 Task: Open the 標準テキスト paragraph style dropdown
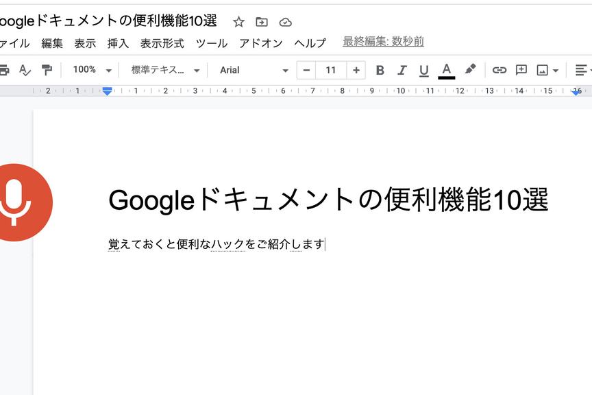click(164, 70)
